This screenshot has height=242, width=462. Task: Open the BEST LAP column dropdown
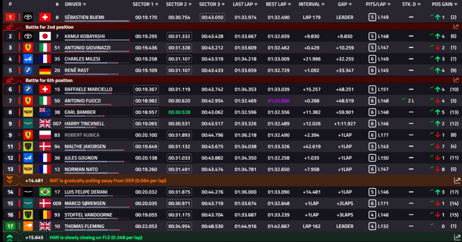click(x=289, y=5)
